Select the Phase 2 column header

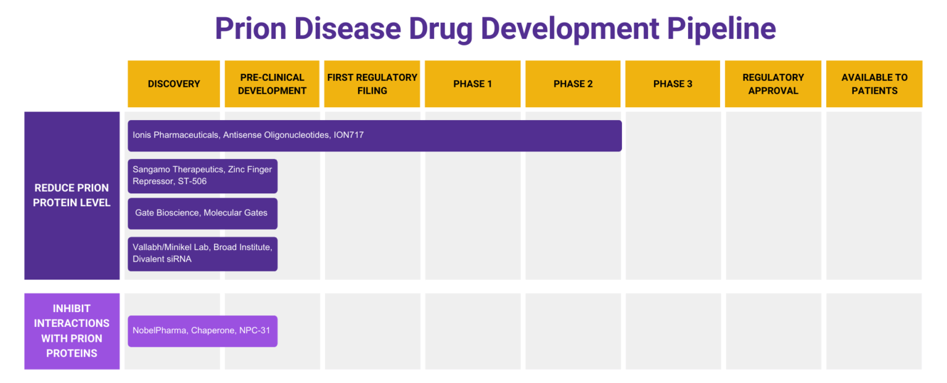click(x=573, y=84)
